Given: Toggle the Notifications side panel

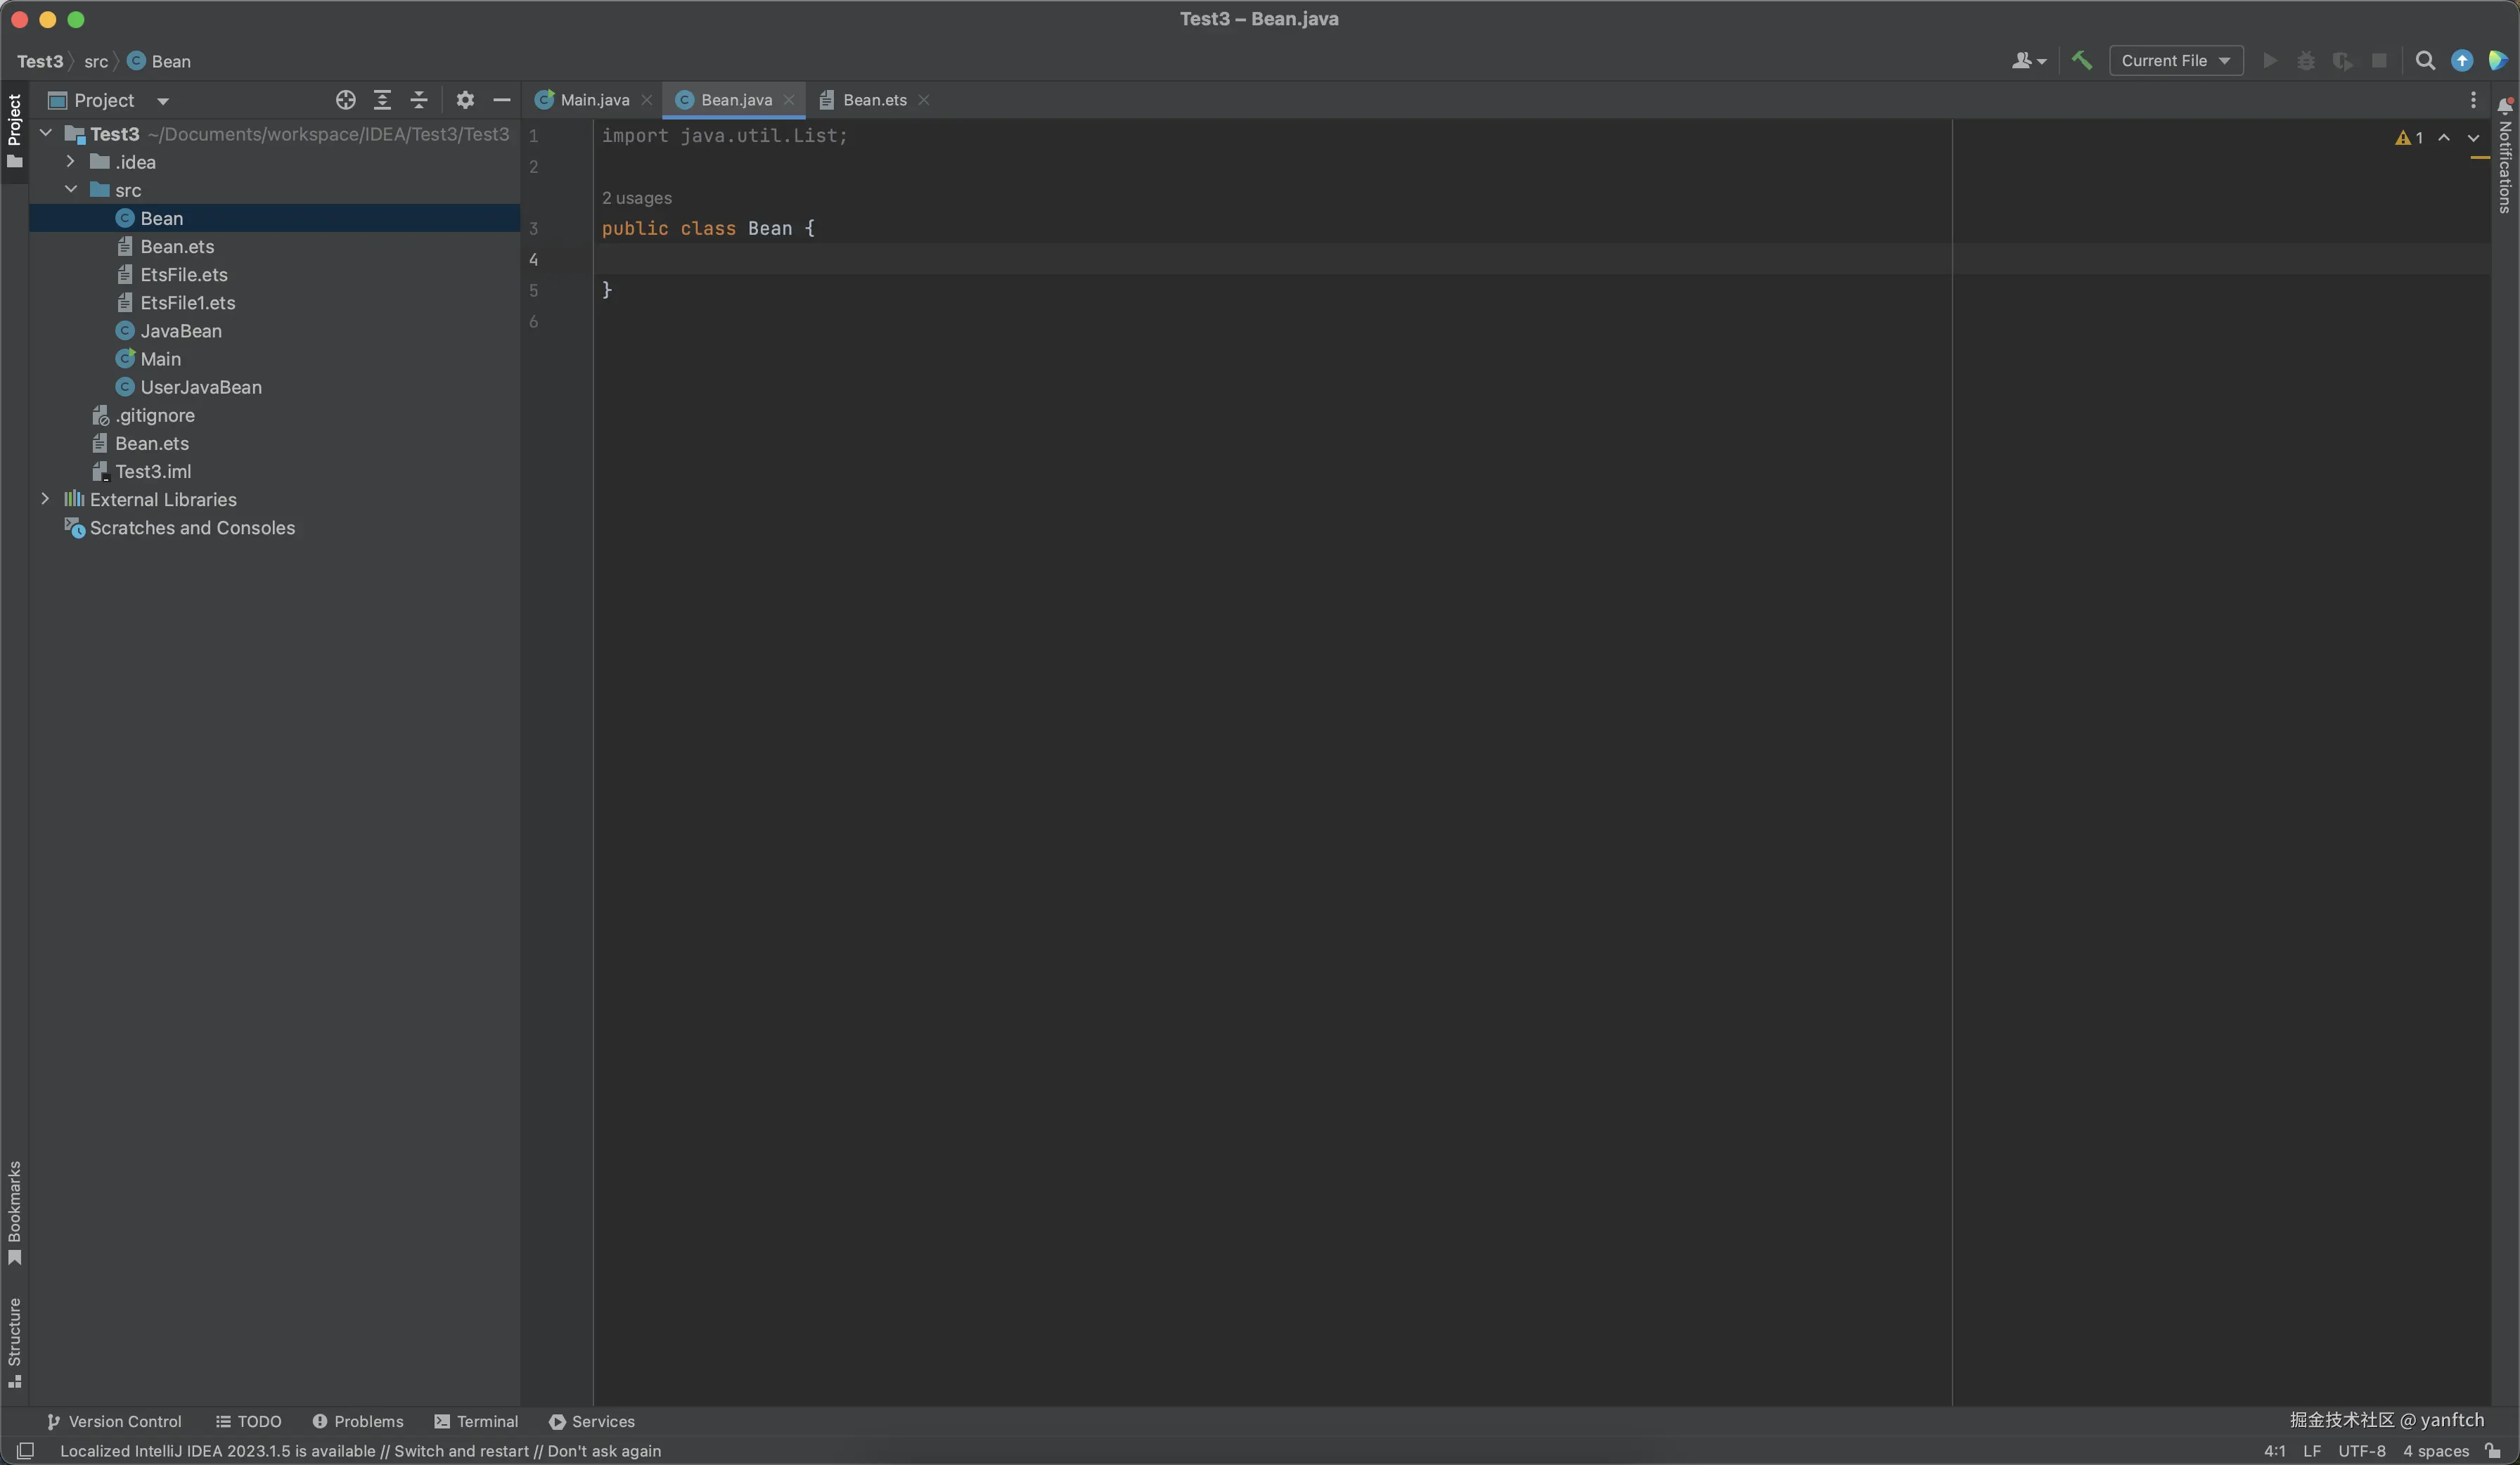Looking at the screenshot, I should 2504,160.
